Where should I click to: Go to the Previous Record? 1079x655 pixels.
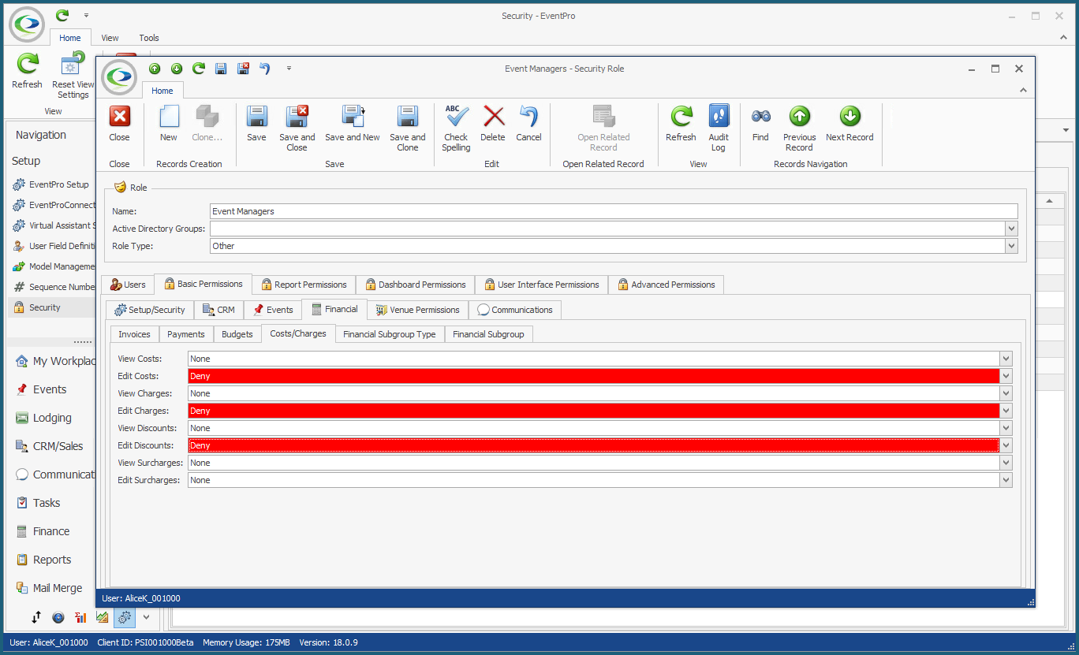click(x=799, y=128)
